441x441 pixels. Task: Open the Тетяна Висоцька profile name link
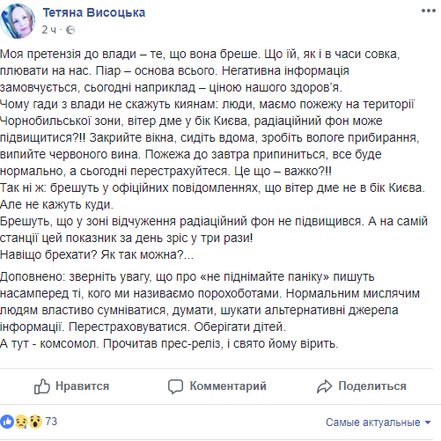(94, 12)
